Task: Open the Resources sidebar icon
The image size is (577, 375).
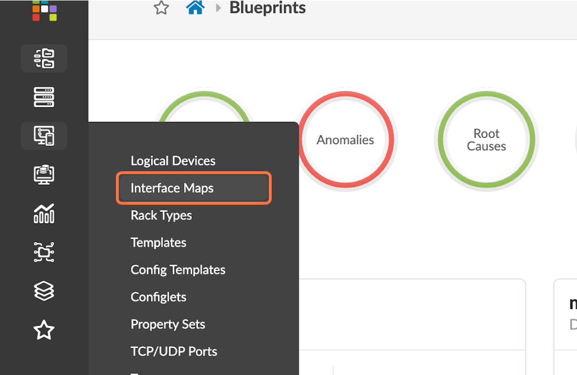Action: tap(44, 175)
